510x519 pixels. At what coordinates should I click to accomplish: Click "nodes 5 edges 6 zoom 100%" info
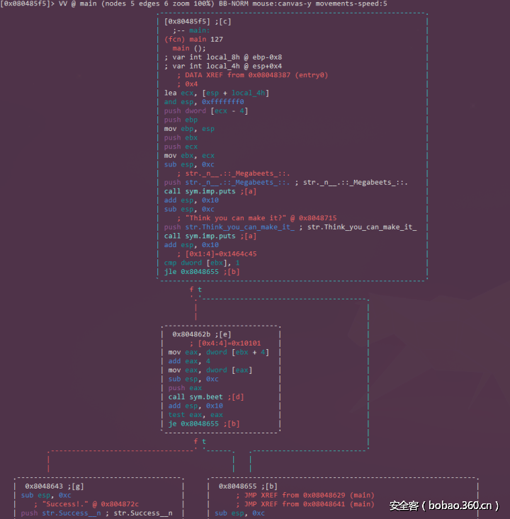point(158,4)
